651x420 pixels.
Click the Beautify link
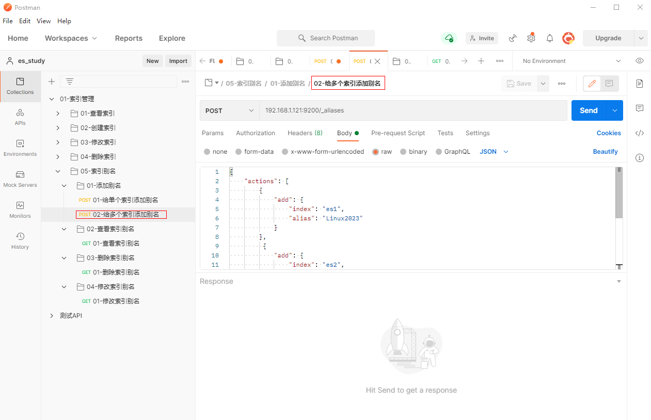tap(605, 152)
